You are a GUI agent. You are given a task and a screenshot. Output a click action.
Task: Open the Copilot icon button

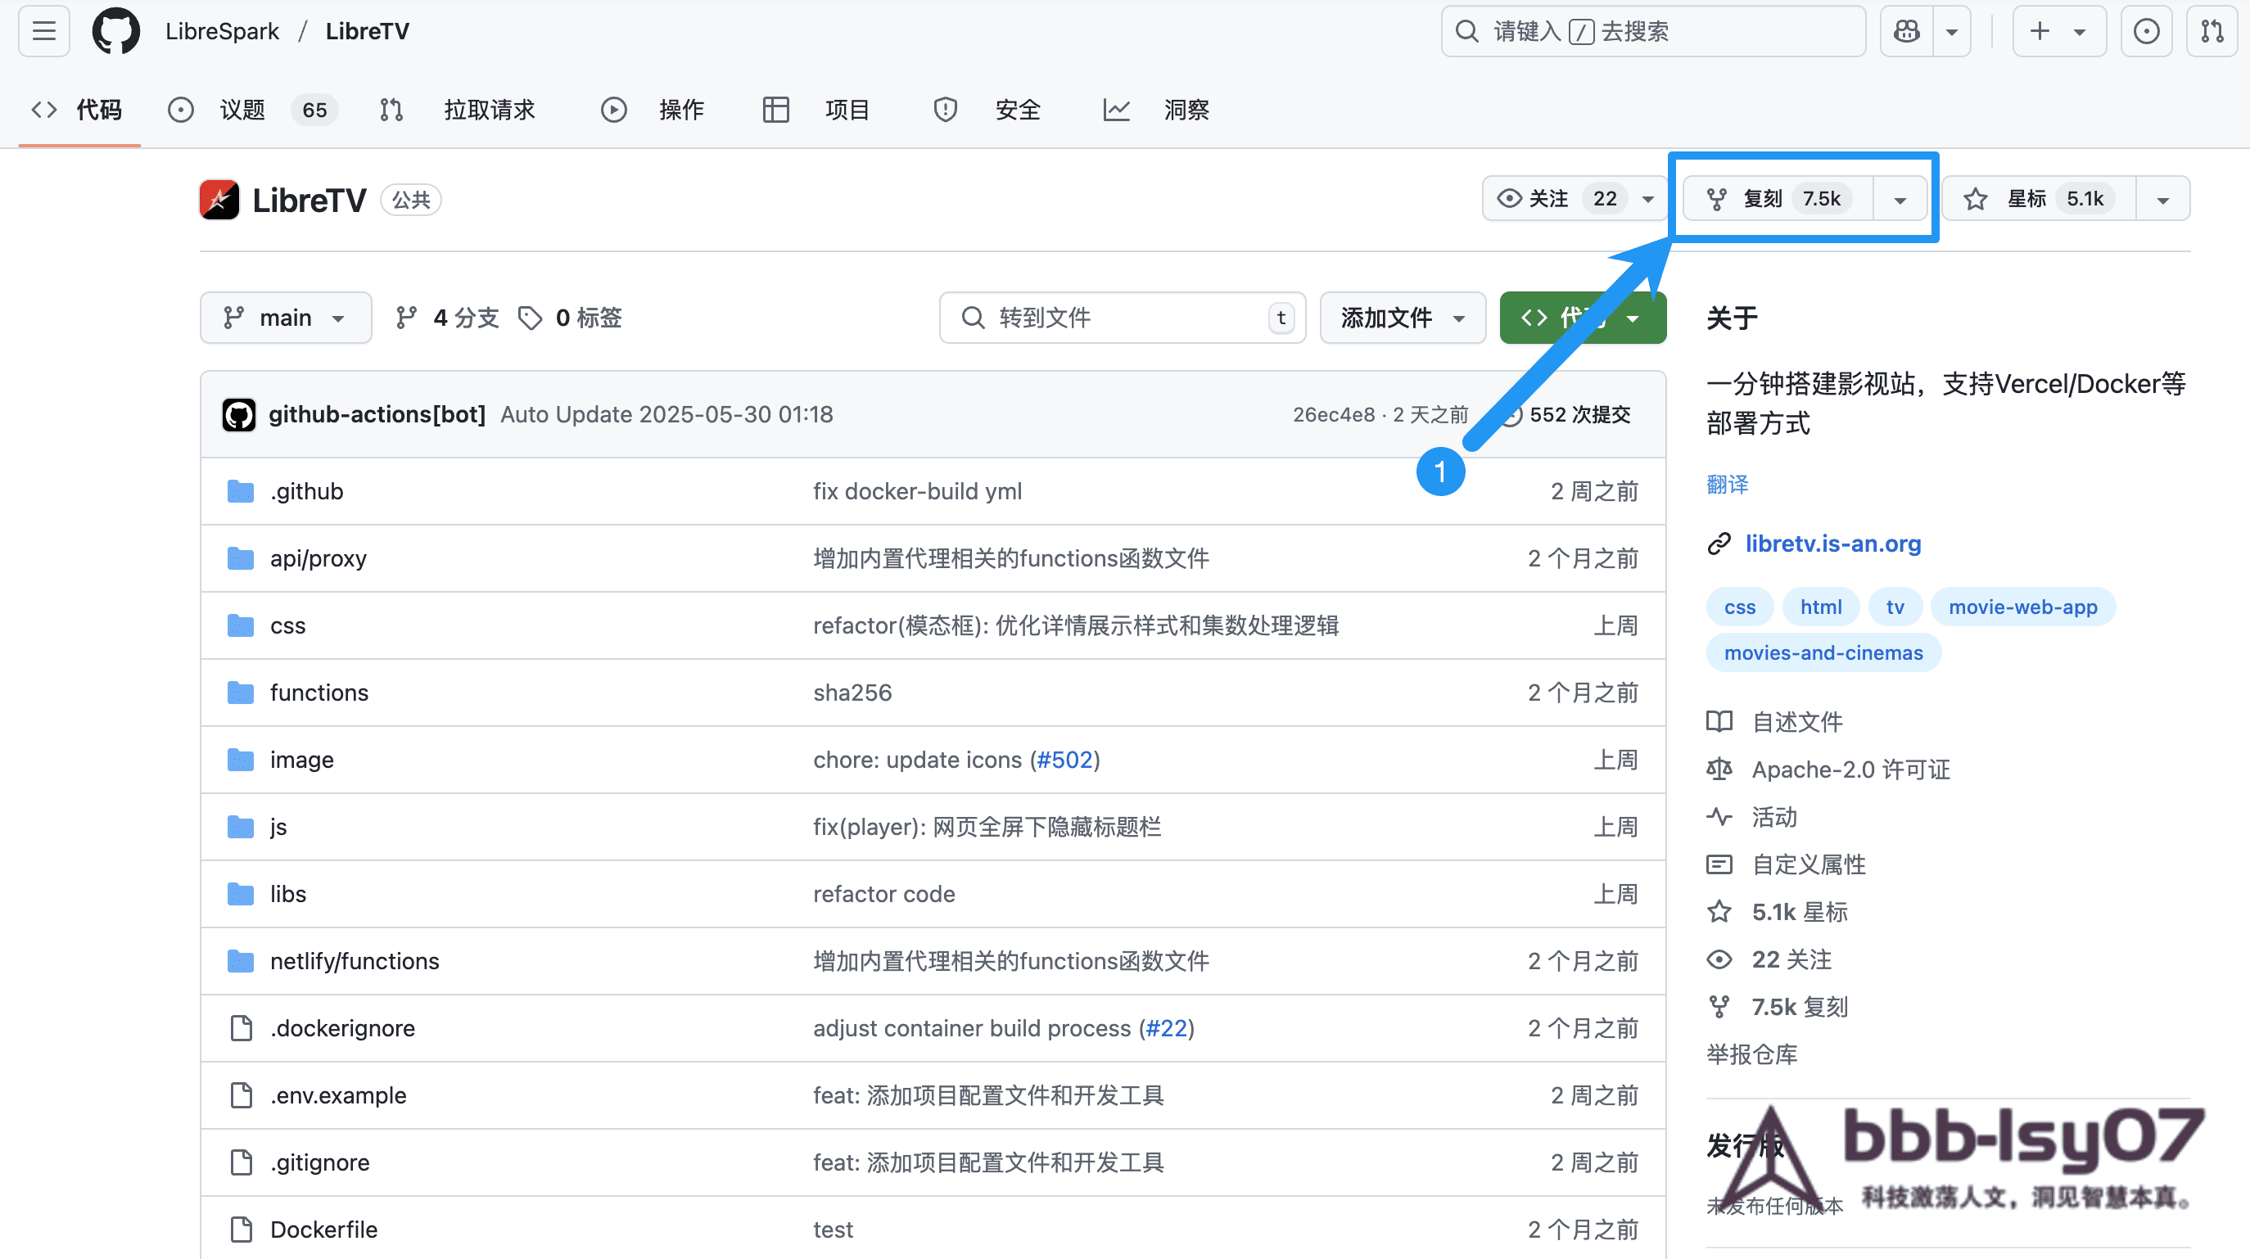(1907, 31)
